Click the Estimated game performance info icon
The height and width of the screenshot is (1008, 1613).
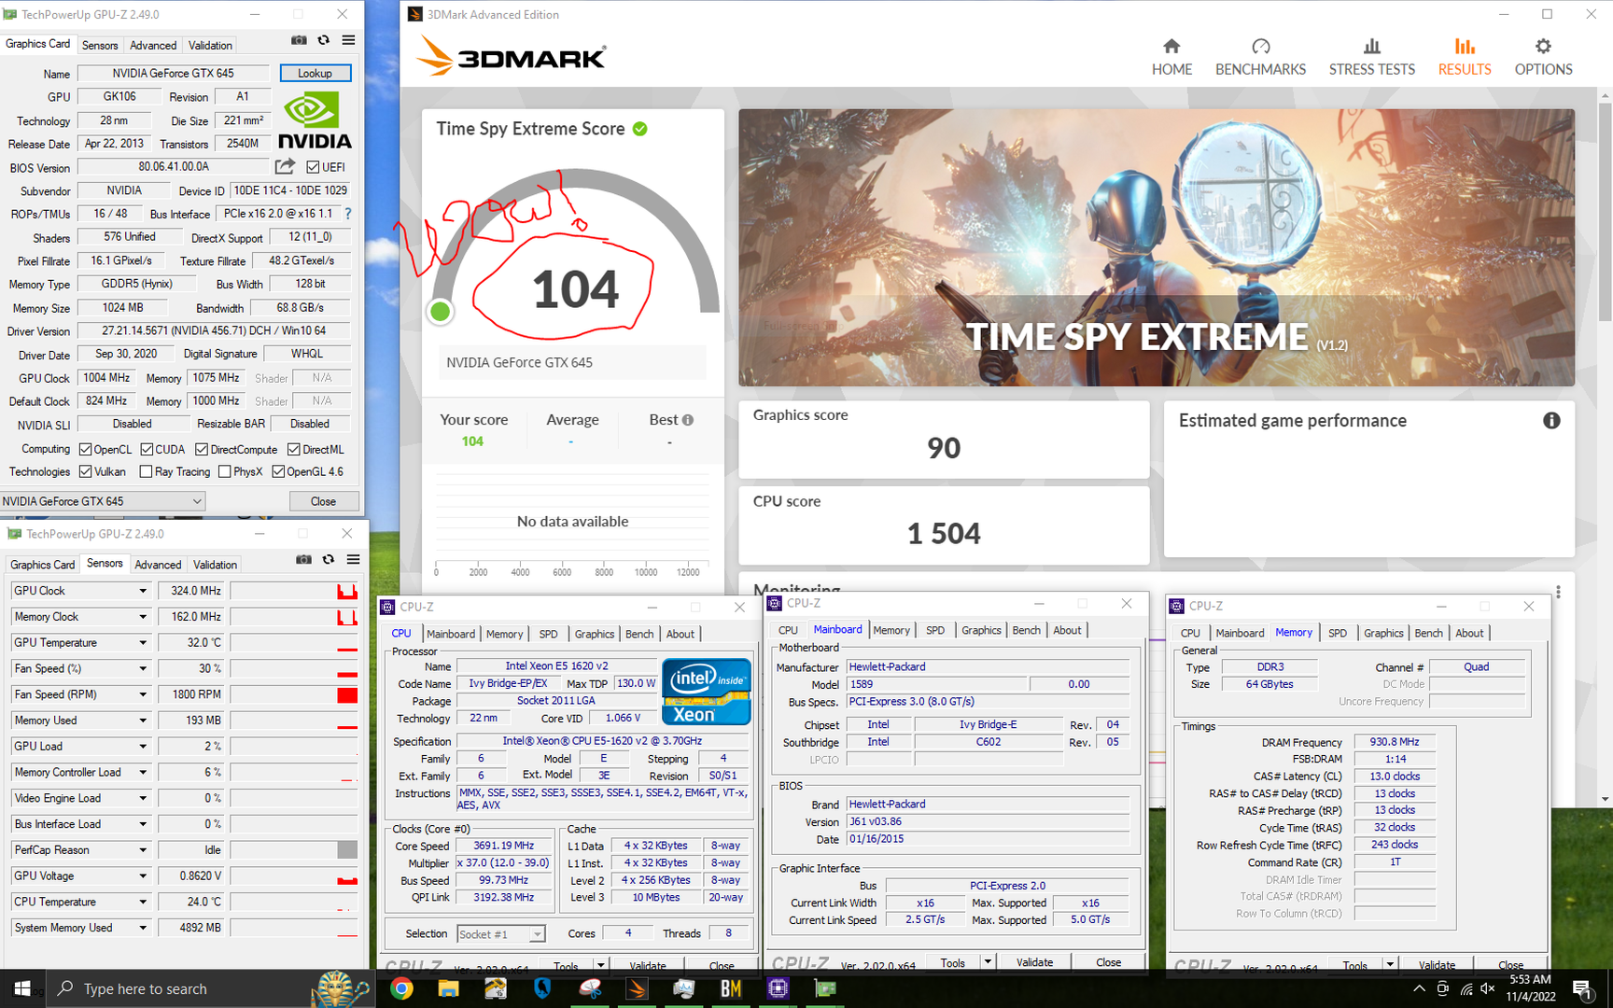[x=1551, y=421]
